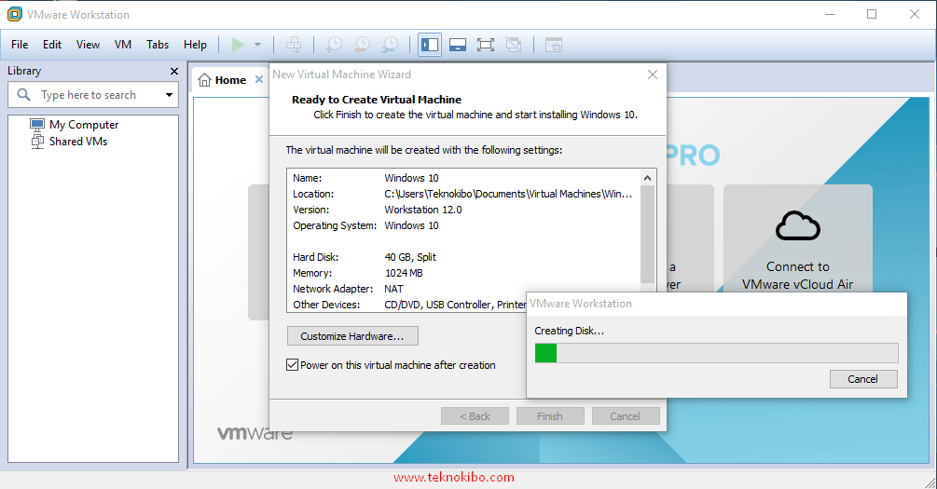Click the Shared VMs icon
The width and height of the screenshot is (937, 489).
coord(37,142)
